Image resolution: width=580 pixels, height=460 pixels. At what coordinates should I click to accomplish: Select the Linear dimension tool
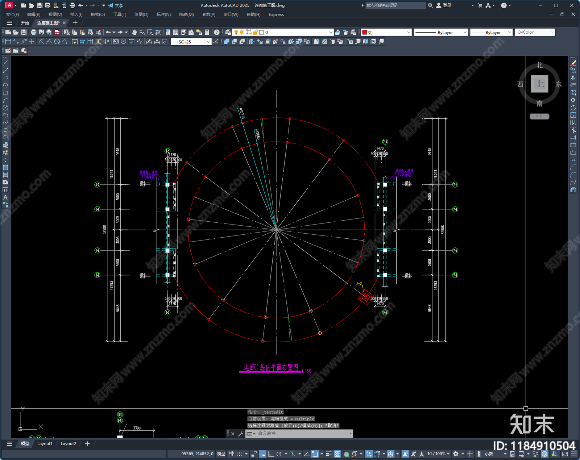pyautogui.click(x=8, y=42)
